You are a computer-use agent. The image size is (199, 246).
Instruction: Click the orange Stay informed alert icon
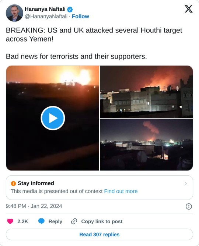tap(13, 183)
